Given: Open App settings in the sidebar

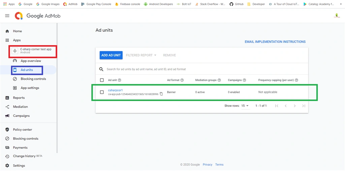Looking at the screenshot, I should tap(30, 88).
